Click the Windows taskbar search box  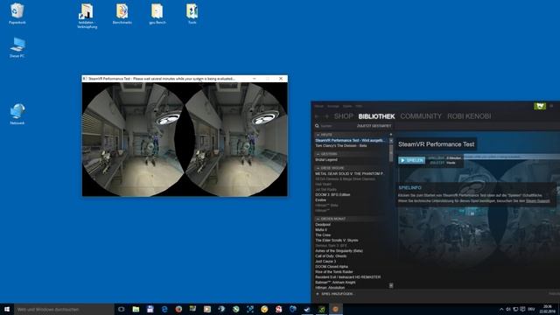point(64,309)
